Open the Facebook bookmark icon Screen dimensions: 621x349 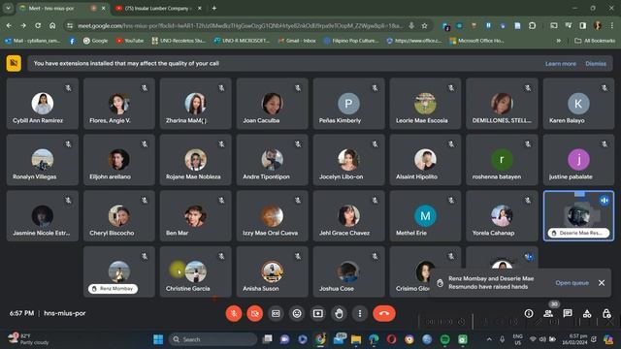(72, 41)
